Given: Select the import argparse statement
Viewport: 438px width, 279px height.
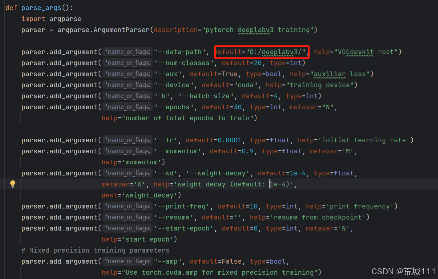Looking at the screenshot, I should [51, 18].
